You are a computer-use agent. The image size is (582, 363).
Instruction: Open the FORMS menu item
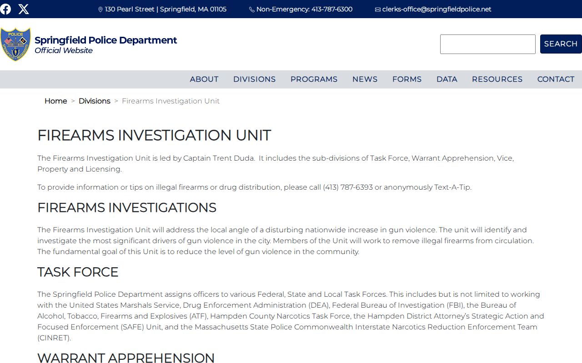407,79
